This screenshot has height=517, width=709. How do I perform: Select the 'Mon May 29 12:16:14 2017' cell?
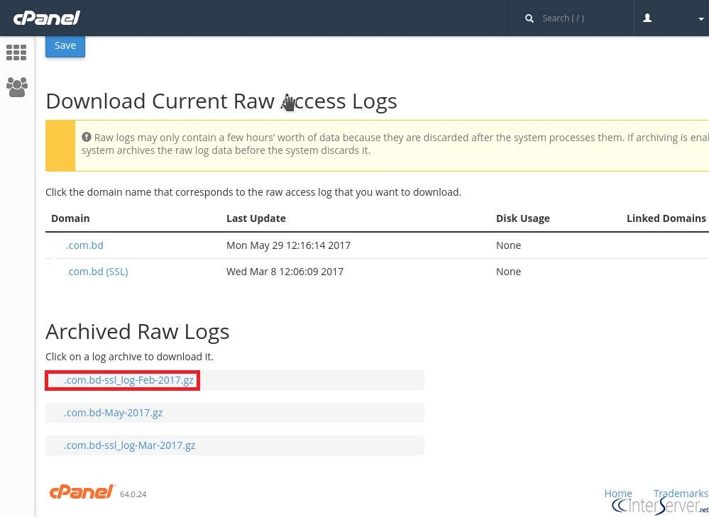(288, 245)
